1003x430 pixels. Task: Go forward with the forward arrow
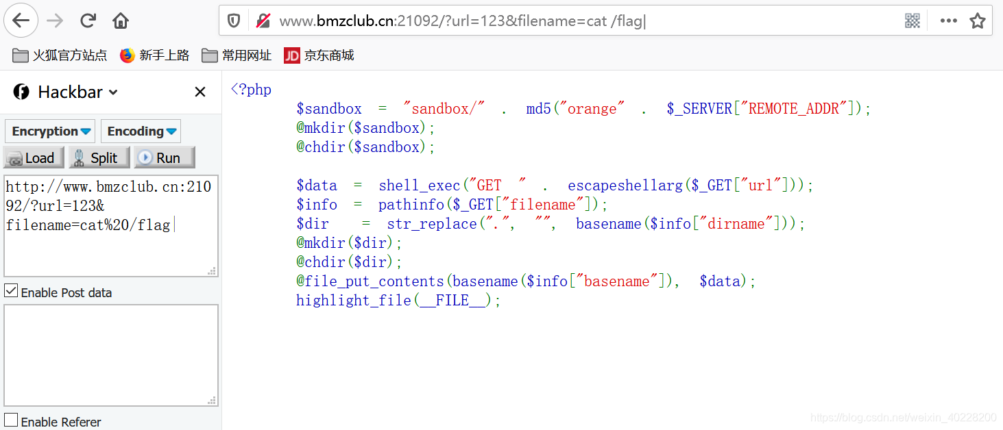tap(55, 21)
